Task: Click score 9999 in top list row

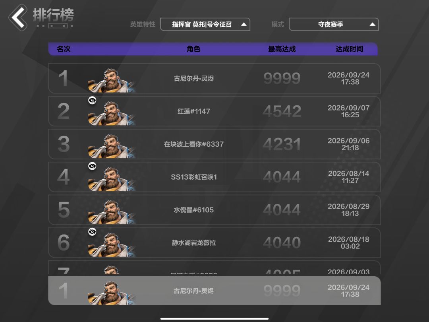Action: click(282, 79)
